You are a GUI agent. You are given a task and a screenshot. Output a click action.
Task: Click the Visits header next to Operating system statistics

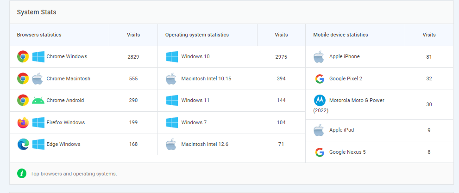coord(281,35)
